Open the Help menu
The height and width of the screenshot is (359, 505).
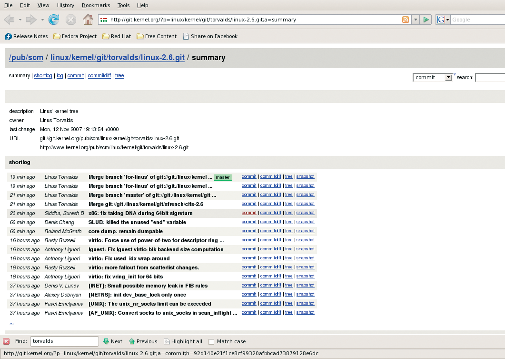pos(142,5)
